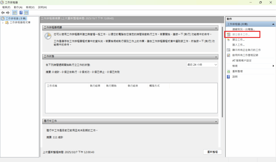Click the 顯示所有正在執行的工作 icon
The image size is (276, 162).
point(229,50)
